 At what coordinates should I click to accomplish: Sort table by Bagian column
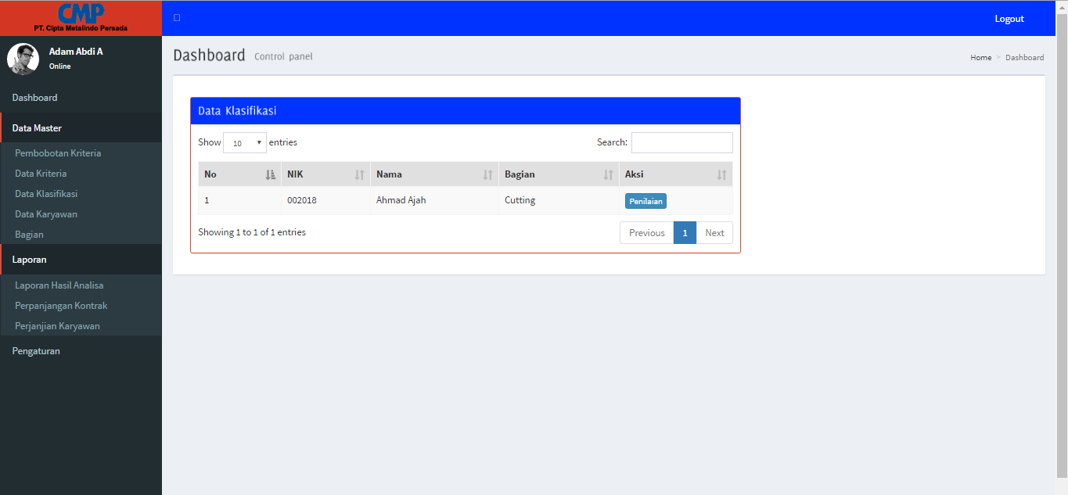click(559, 174)
